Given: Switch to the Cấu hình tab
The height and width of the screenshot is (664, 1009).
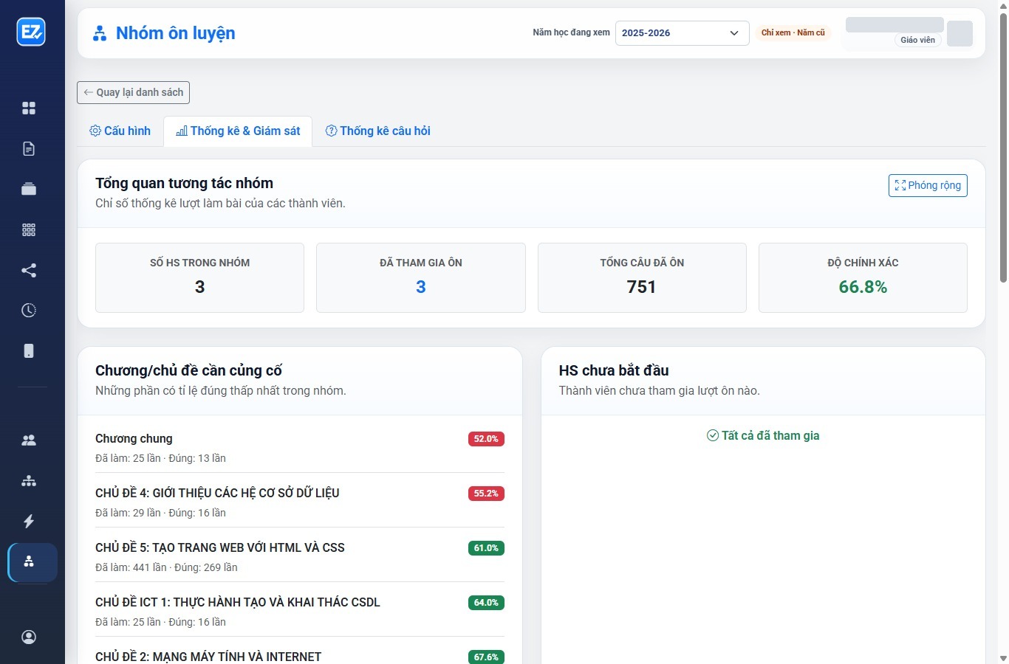Looking at the screenshot, I should coord(120,131).
